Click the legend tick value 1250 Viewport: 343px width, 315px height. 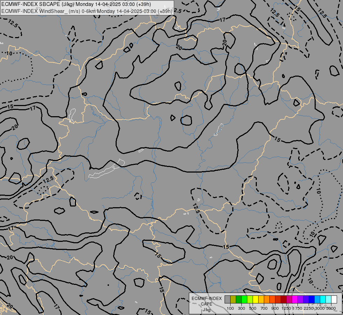coord(286,308)
